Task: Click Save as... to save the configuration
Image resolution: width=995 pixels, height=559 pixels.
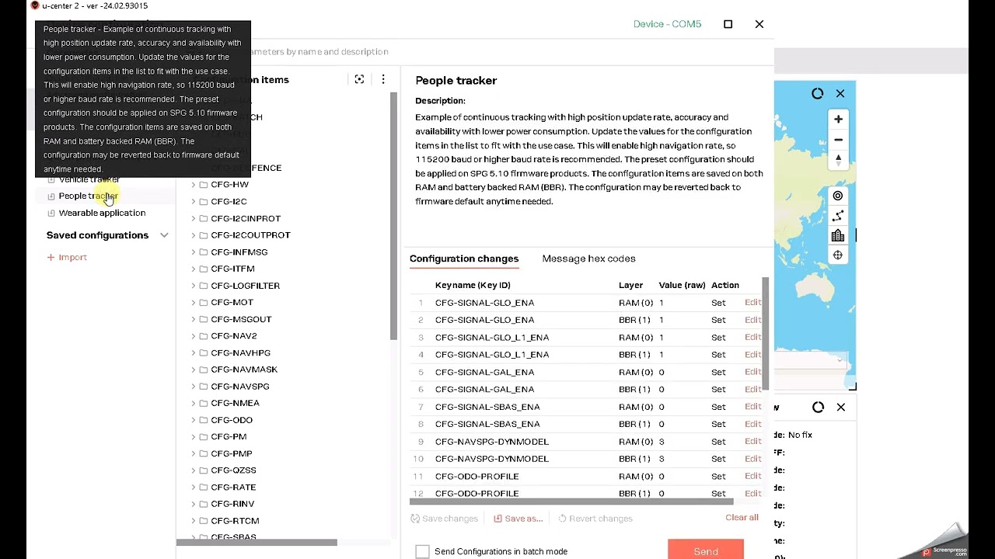Action: 518,519
